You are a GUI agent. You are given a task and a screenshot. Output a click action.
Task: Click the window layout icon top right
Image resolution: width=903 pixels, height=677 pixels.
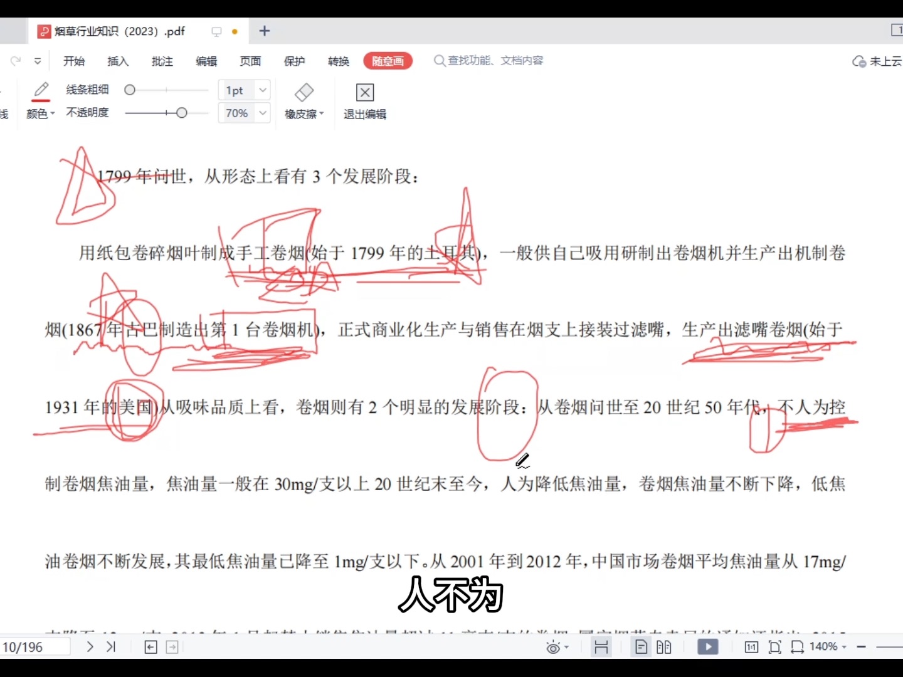897,30
